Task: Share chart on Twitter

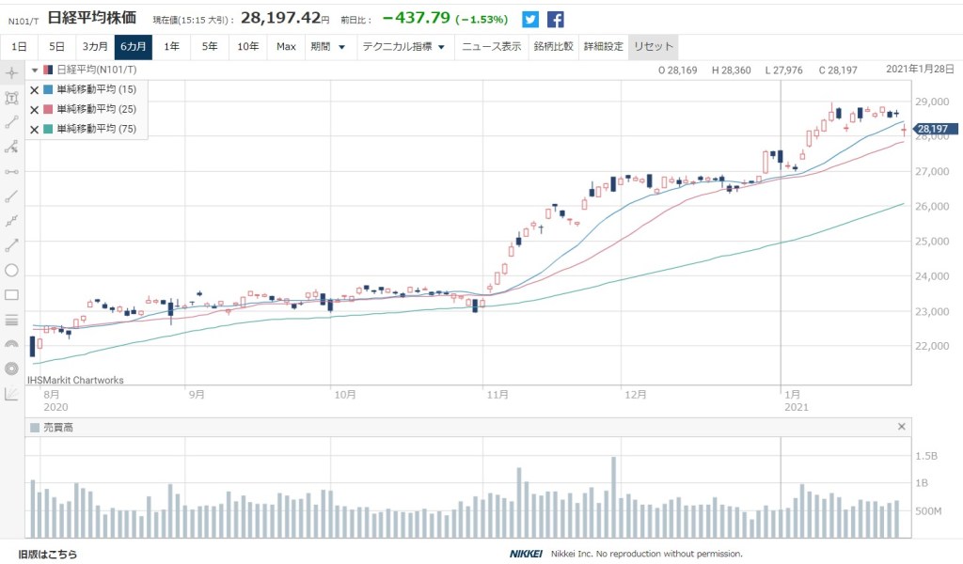Action: (x=530, y=19)
